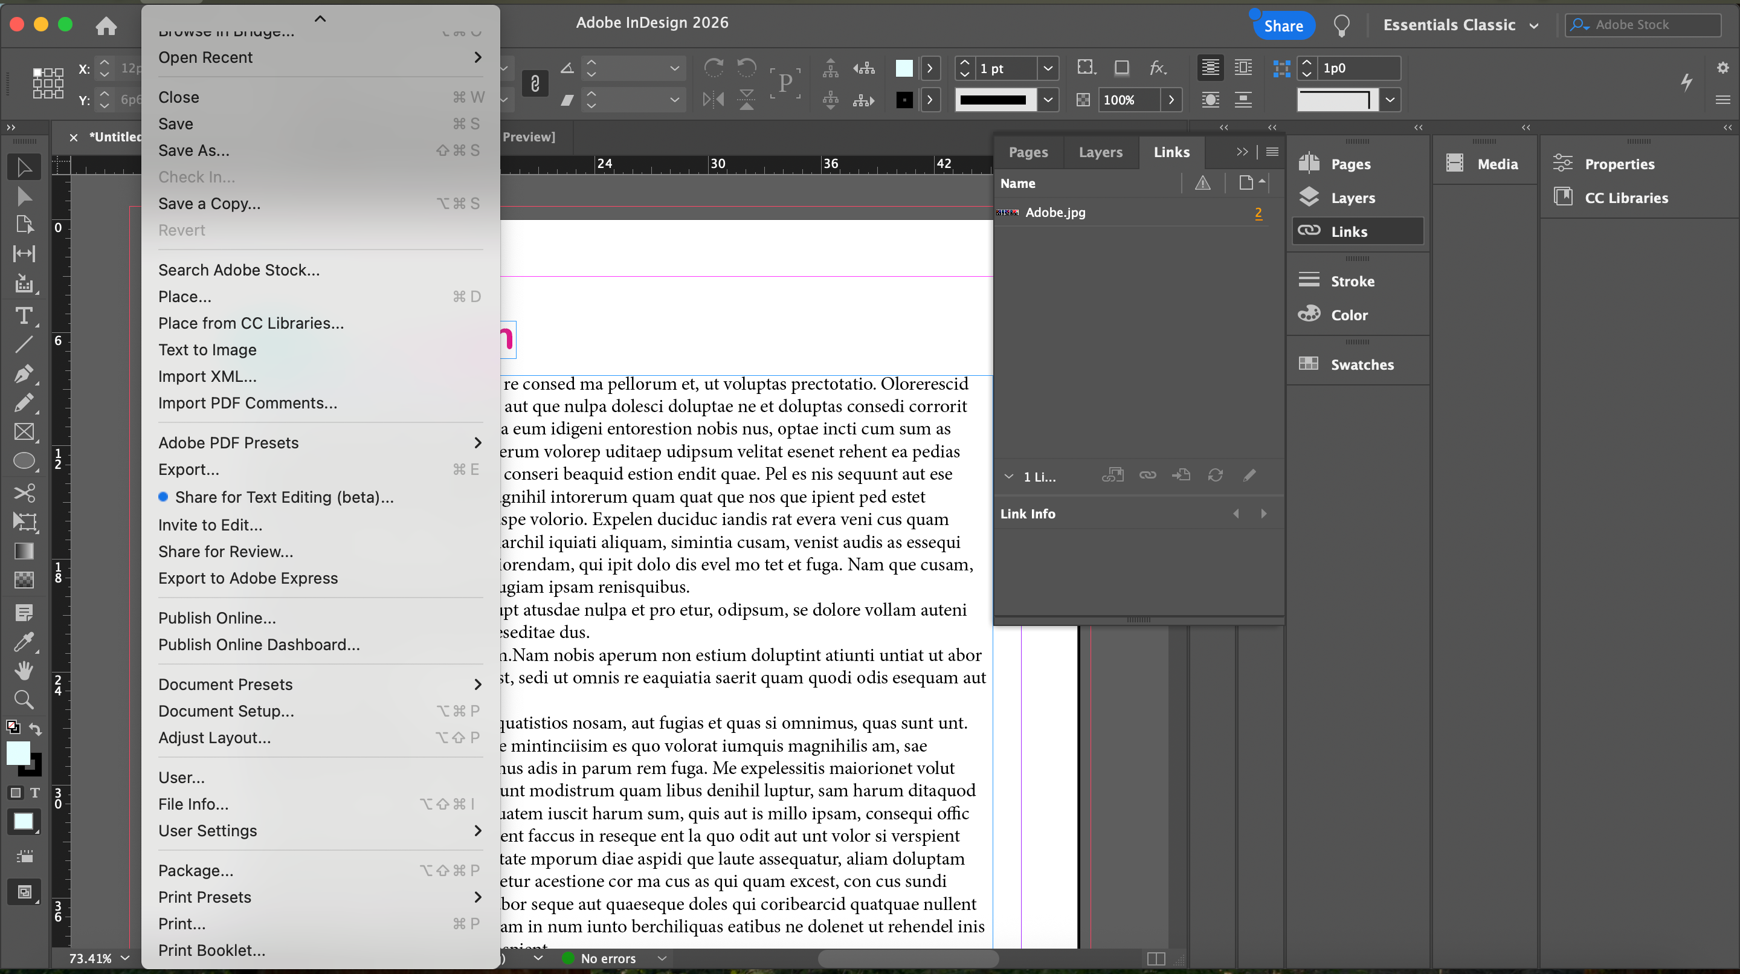
Task: Toggle constrain proportions chain link button
Action: (534, 84)
